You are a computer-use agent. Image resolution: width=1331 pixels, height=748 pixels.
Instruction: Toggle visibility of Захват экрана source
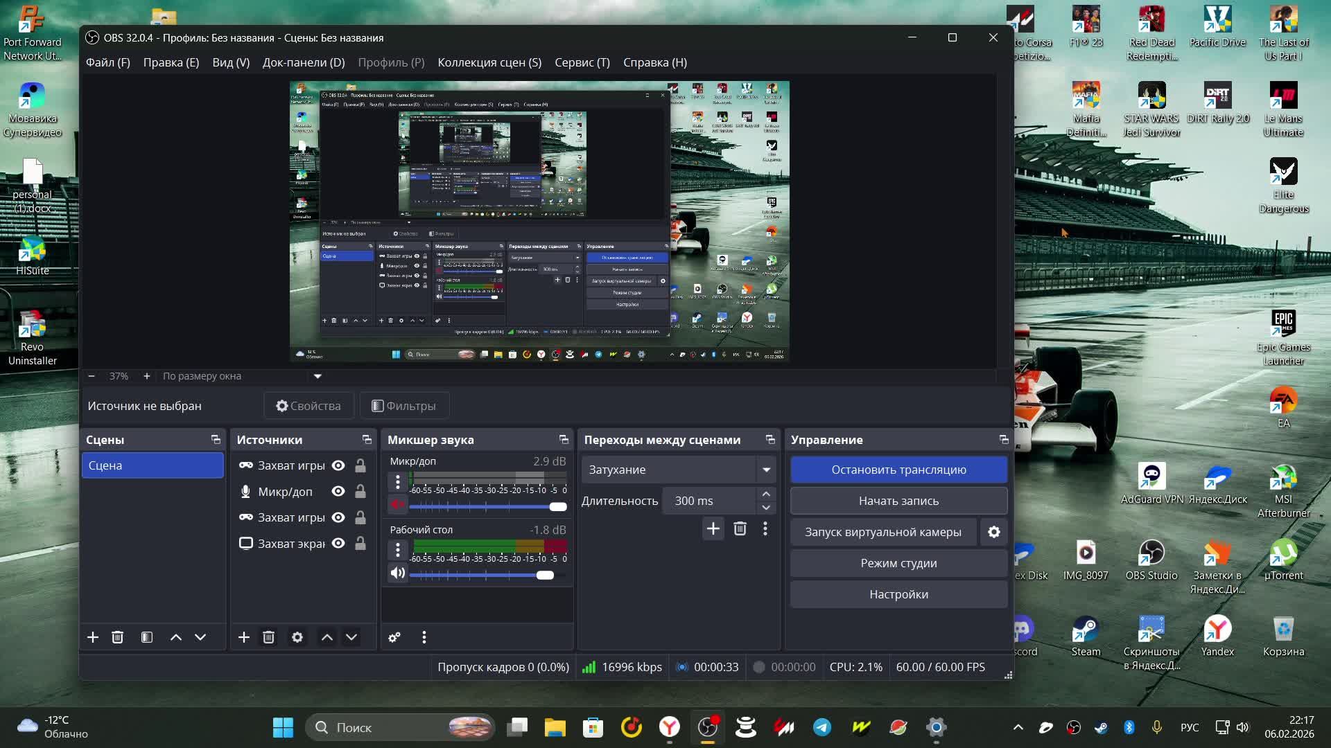(338, 544)
